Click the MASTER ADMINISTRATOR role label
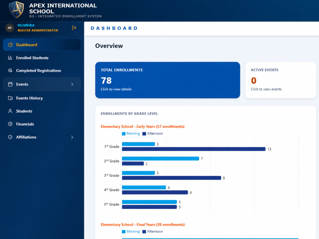 [38, 30]
